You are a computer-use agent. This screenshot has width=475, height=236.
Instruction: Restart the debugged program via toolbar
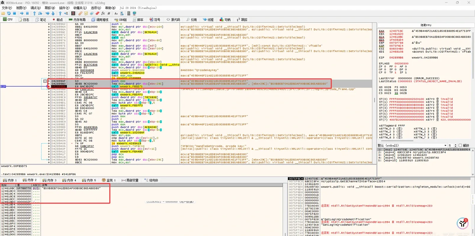(x=9, y=13)
